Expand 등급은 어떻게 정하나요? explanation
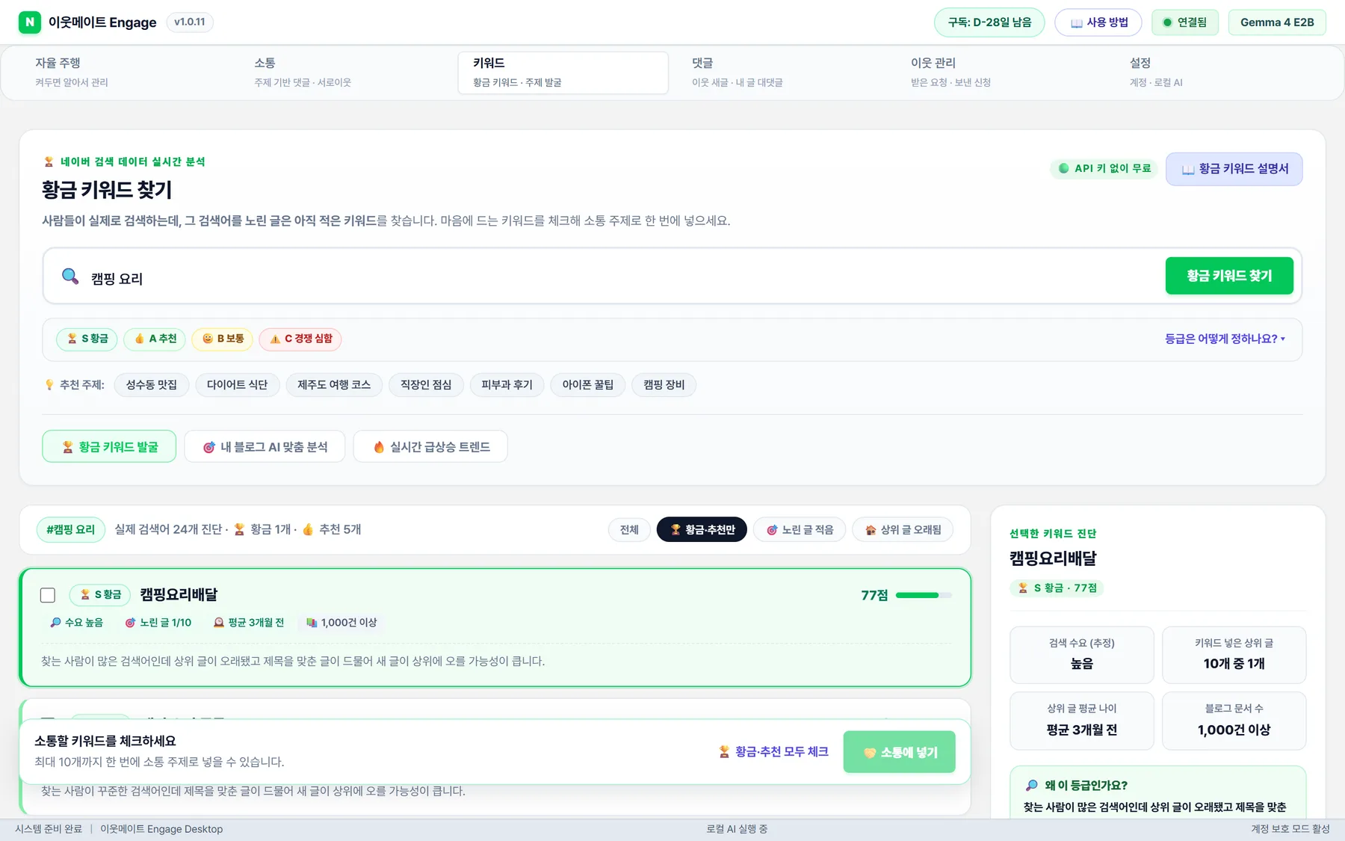Viewport: 1345px width, 841px height. point(1225,339)
